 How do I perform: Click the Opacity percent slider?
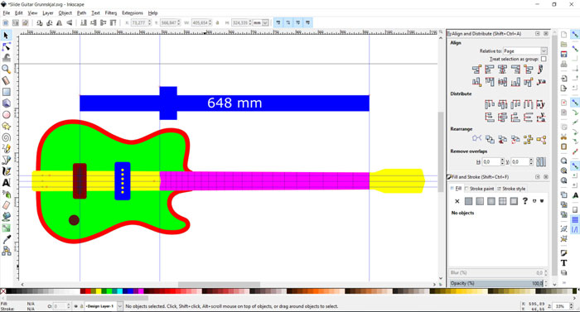click(x=495, y=284)
